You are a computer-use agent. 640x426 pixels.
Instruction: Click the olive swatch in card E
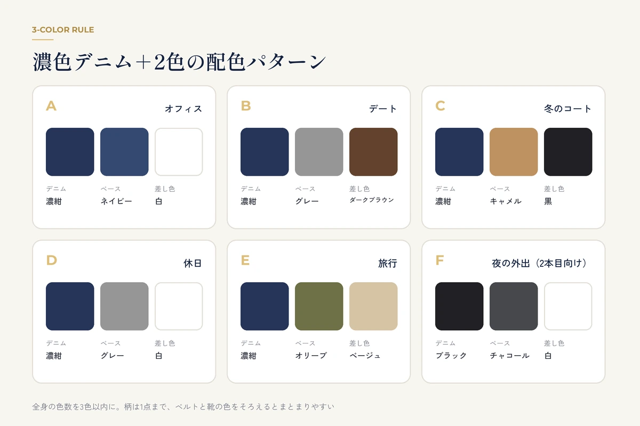[x=319, y=306]
